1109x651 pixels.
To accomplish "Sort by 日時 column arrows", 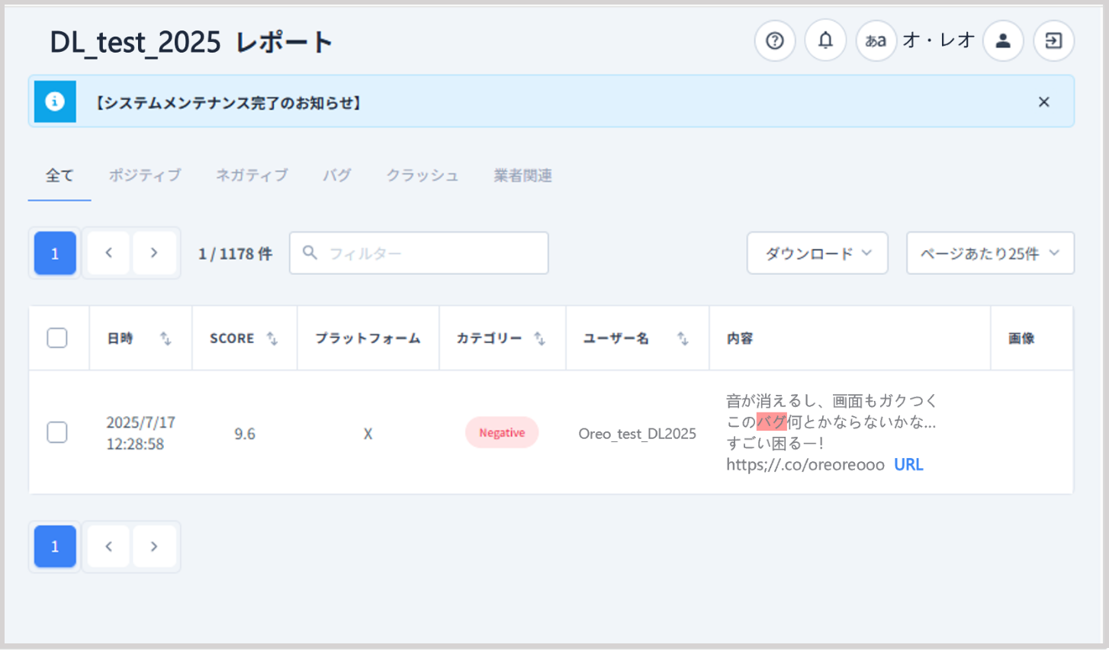I will pyautogui.click(x=166, y=338).
